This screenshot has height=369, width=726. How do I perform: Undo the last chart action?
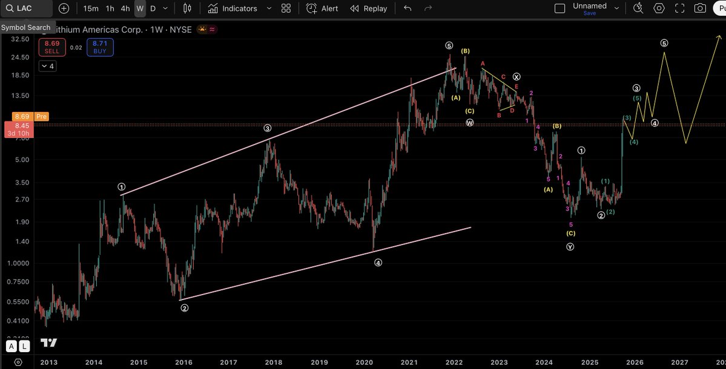pos(408,8)
